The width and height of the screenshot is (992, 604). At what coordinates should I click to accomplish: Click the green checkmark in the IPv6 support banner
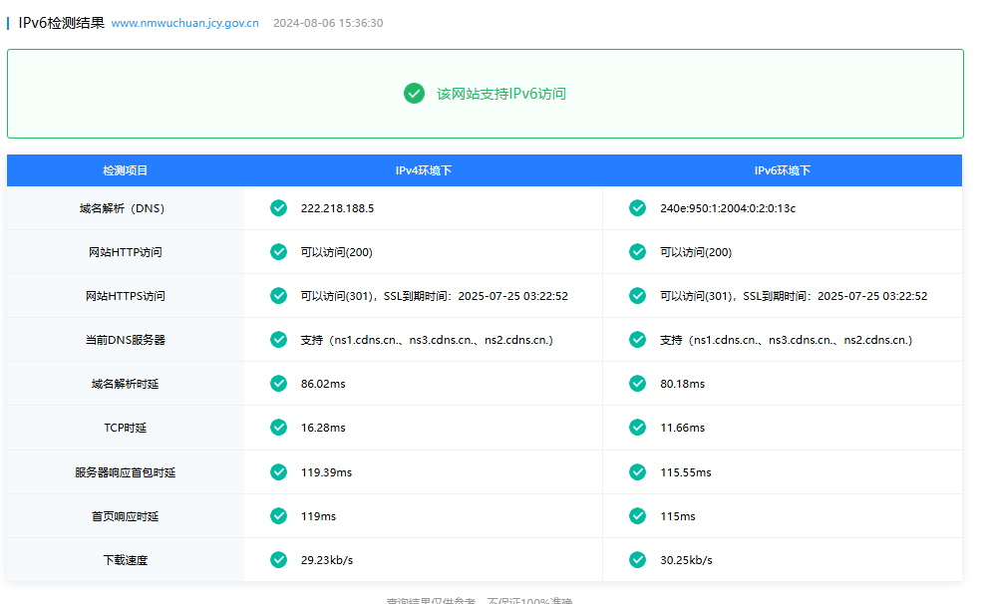pos(414,93)
